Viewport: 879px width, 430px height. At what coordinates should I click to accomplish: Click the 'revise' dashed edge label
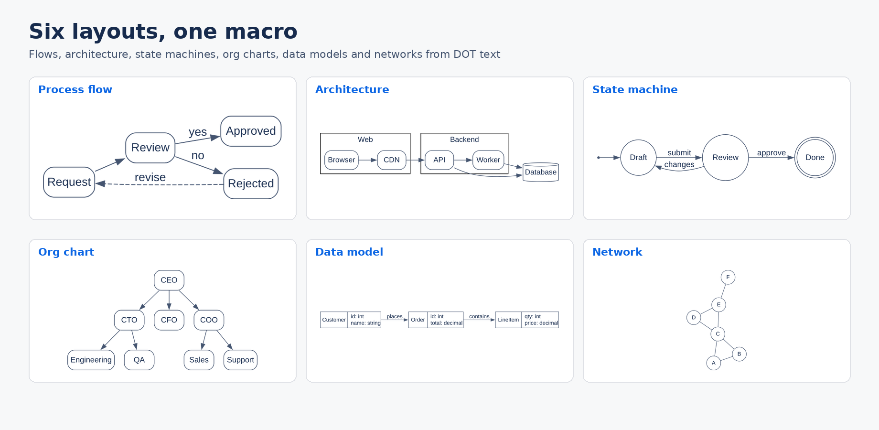150,177
